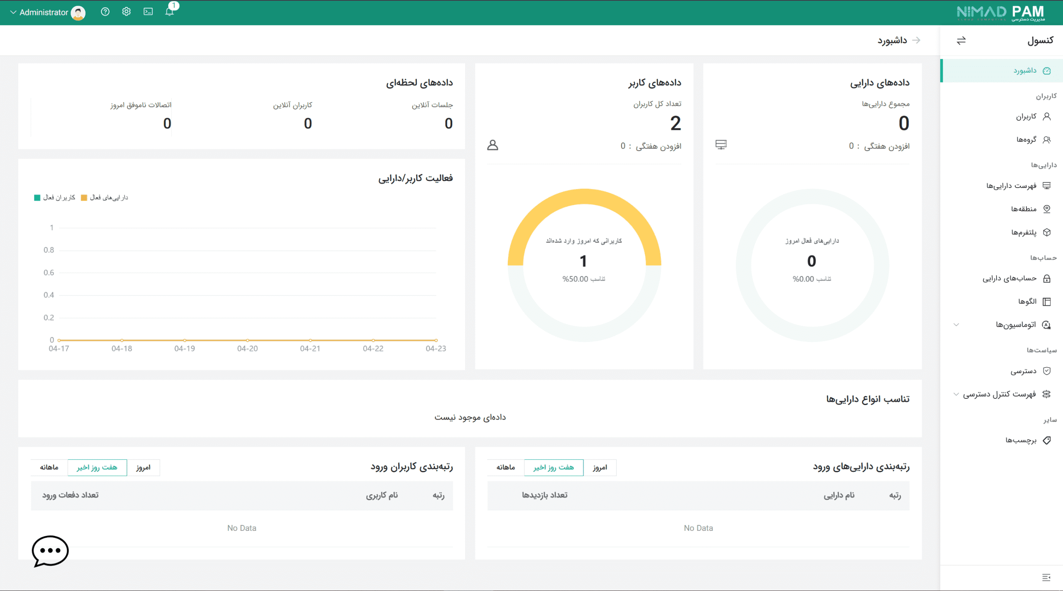Click the console switch arrows icon
Viewport: 1063px width, 591px height.
click(961, 40)
